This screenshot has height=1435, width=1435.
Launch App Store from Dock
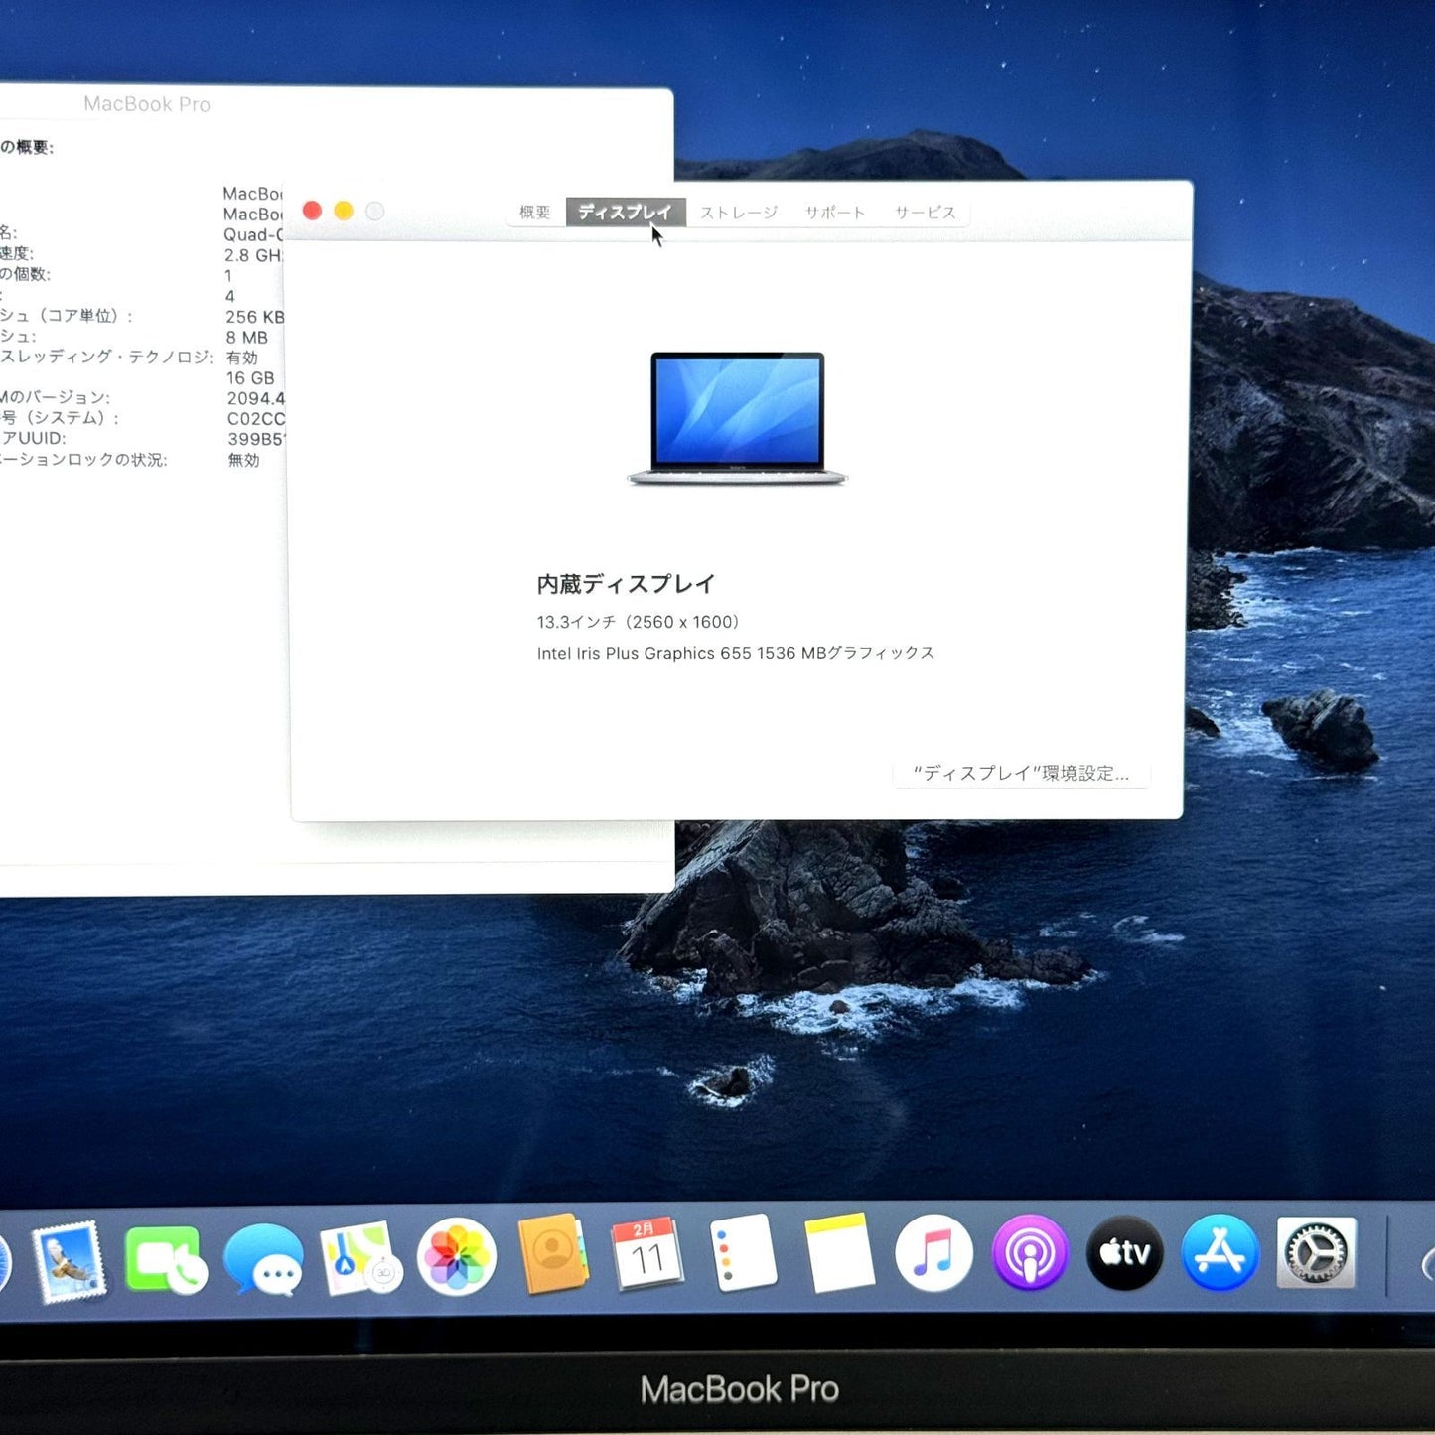click(1220, 1252)
